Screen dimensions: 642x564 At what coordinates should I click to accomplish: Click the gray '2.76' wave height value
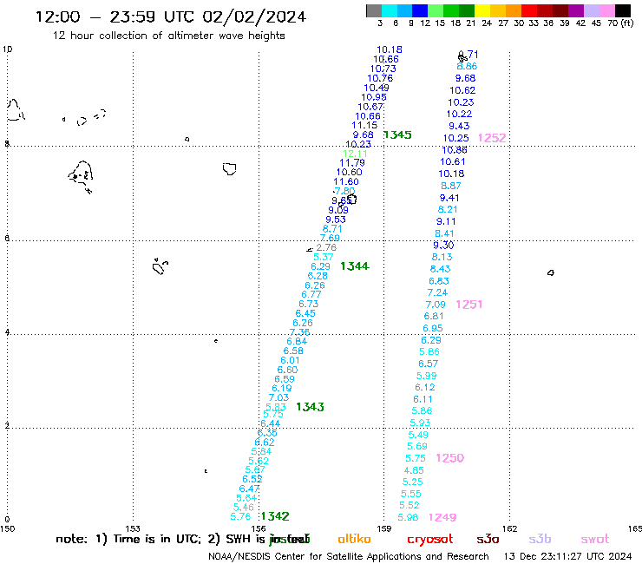click(x=326, y=247)
